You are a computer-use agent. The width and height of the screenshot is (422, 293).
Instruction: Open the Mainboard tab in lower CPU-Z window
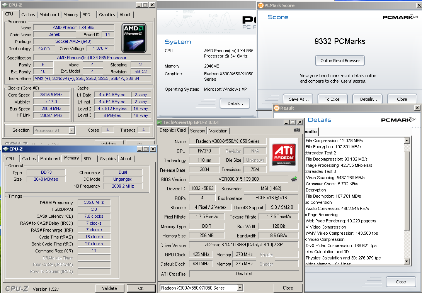pyautogui.click(x=50, y=159)
